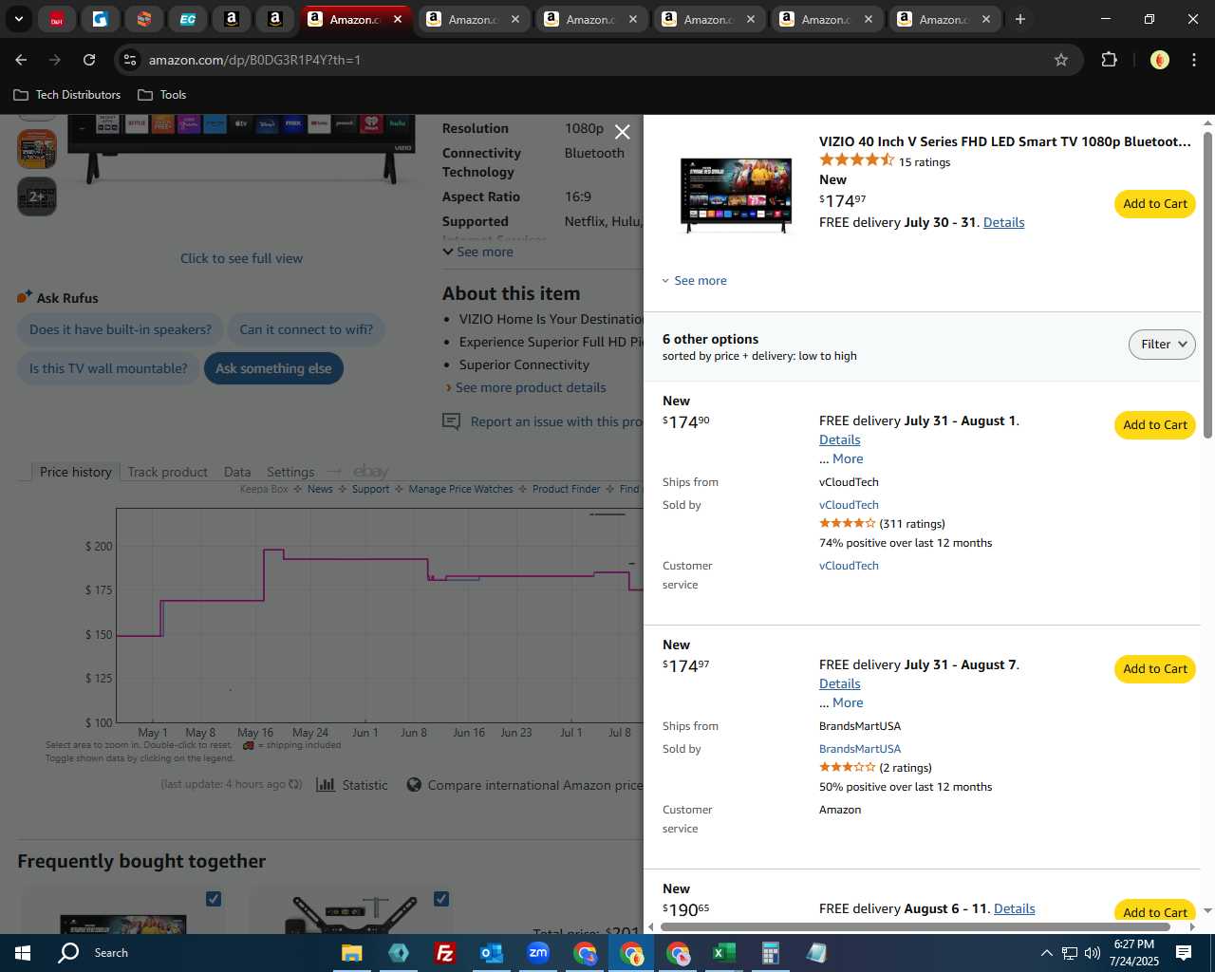Open the Tech Distributors bookmark folder
The width and height of the screenshot is (1215, 972).
point(67,95)
